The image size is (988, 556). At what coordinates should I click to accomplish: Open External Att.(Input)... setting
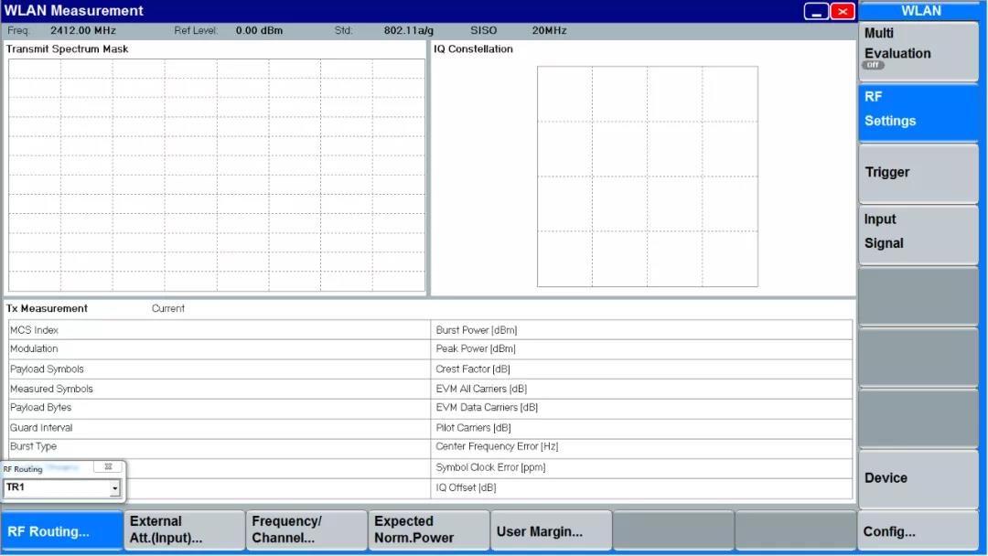pos(184,530)
